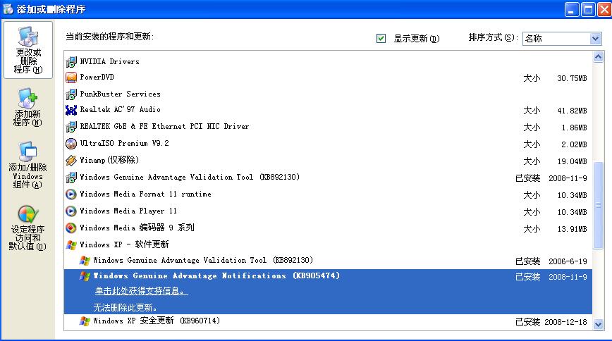The image size is (612, 341).
Task: Select Windows XP 安全更新 (KB960714) entry
Action: click(x=157, y=321)
